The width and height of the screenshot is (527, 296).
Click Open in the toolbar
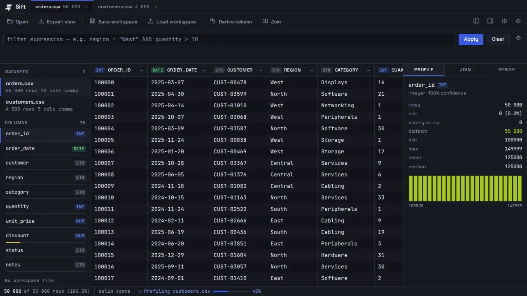tap(18, 21)
